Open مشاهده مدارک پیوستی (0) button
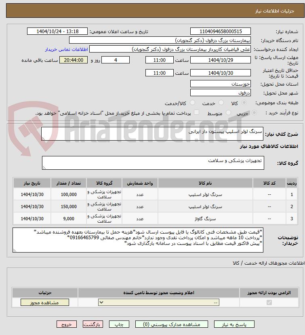 (172, 324)
